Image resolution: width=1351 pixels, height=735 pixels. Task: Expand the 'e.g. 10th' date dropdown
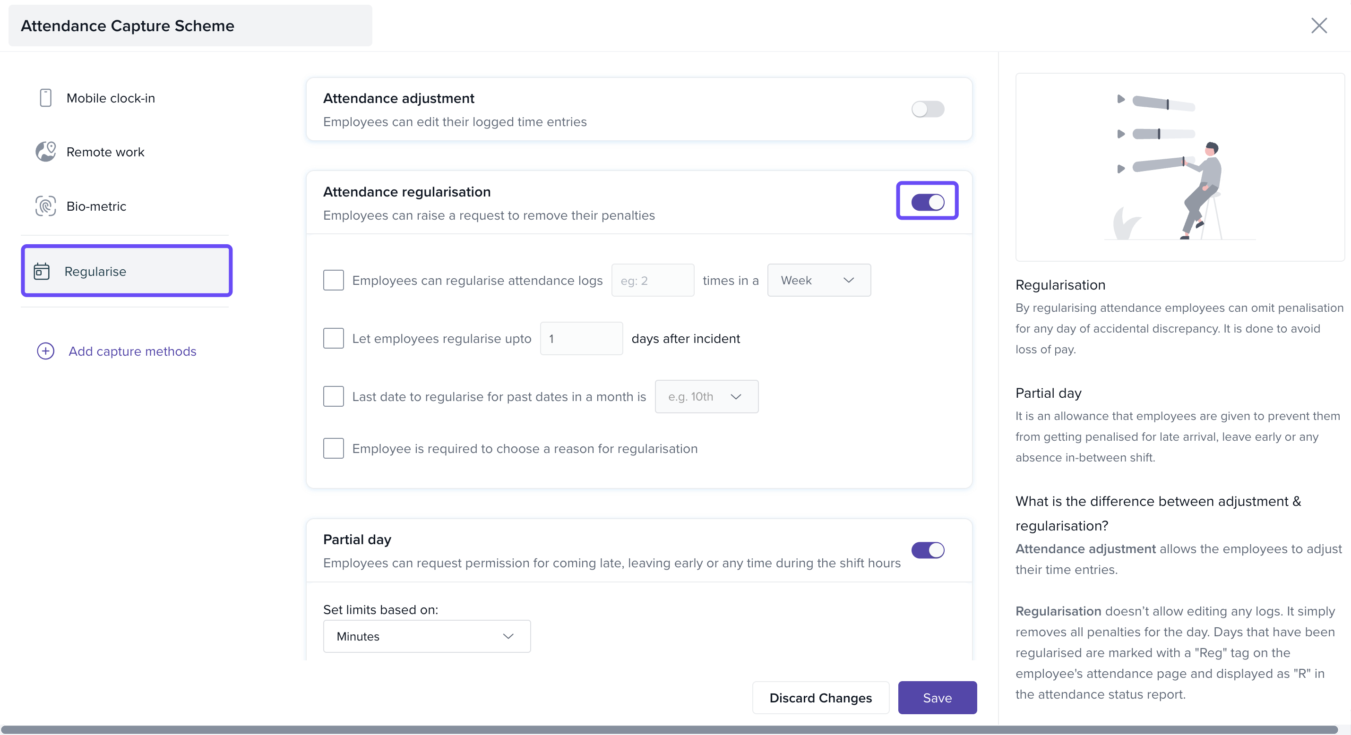point(706,397)
